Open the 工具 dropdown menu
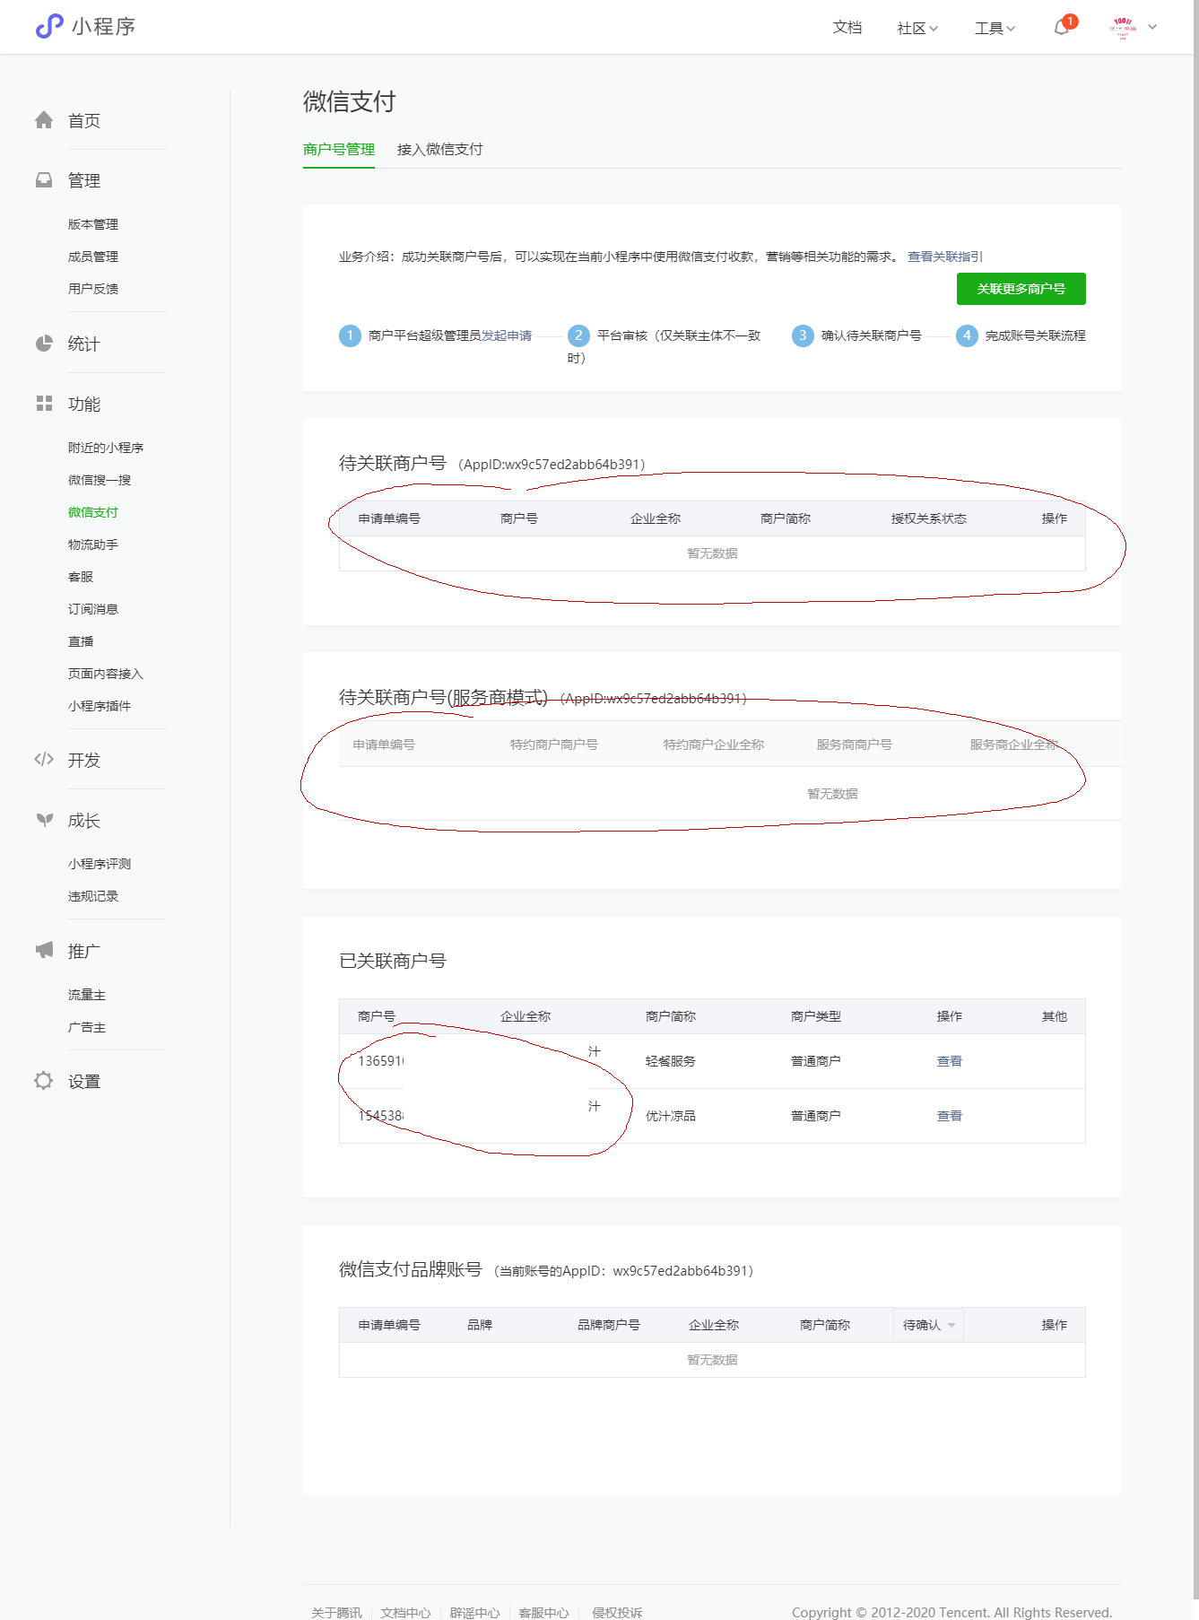 pos(995,28)
